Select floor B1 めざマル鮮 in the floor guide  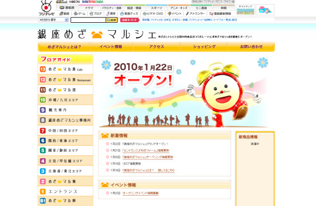coord(65,201)
